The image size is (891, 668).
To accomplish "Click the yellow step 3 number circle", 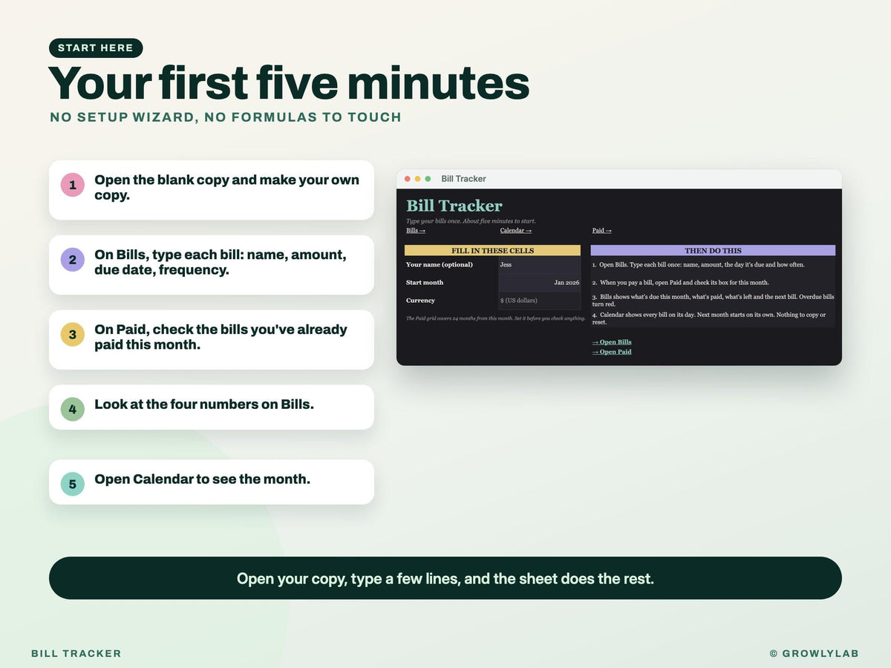I will [72, 335].
